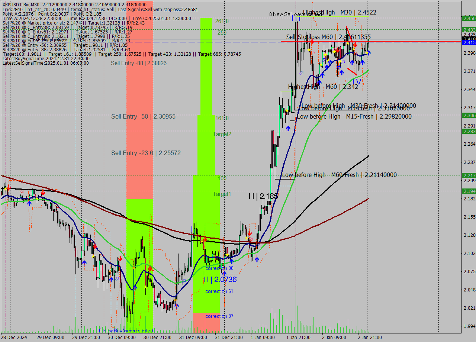
Task: Select the LatestSellSignalTime text
Action: 45,63
